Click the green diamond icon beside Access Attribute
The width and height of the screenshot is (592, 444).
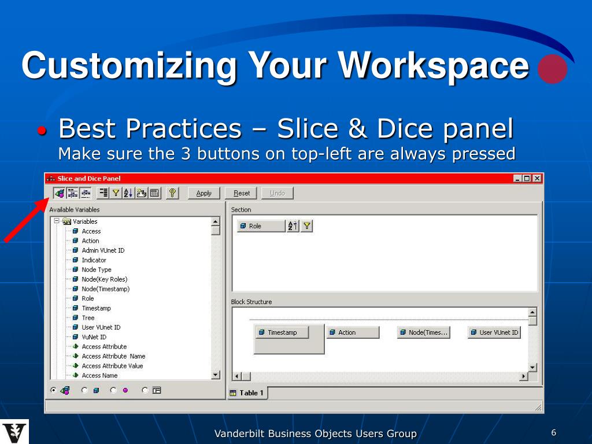[76, 346]
